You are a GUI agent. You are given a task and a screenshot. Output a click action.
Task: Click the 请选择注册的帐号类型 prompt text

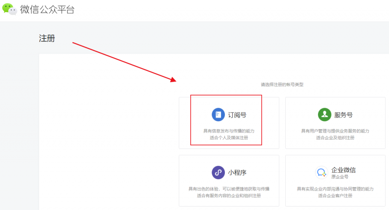pos(282,84)
